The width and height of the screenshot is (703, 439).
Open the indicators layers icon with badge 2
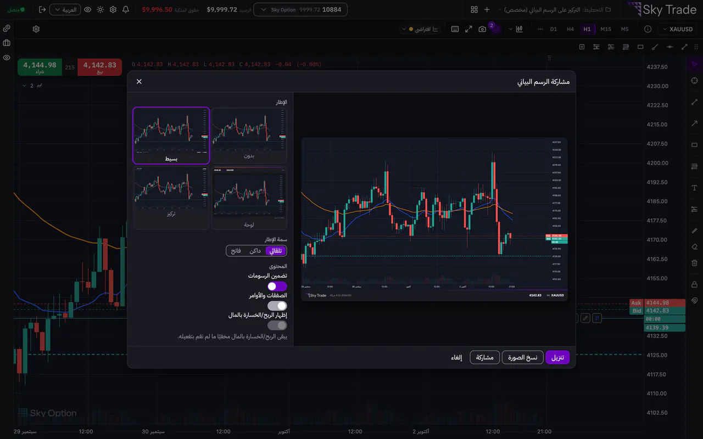point(496,29)
